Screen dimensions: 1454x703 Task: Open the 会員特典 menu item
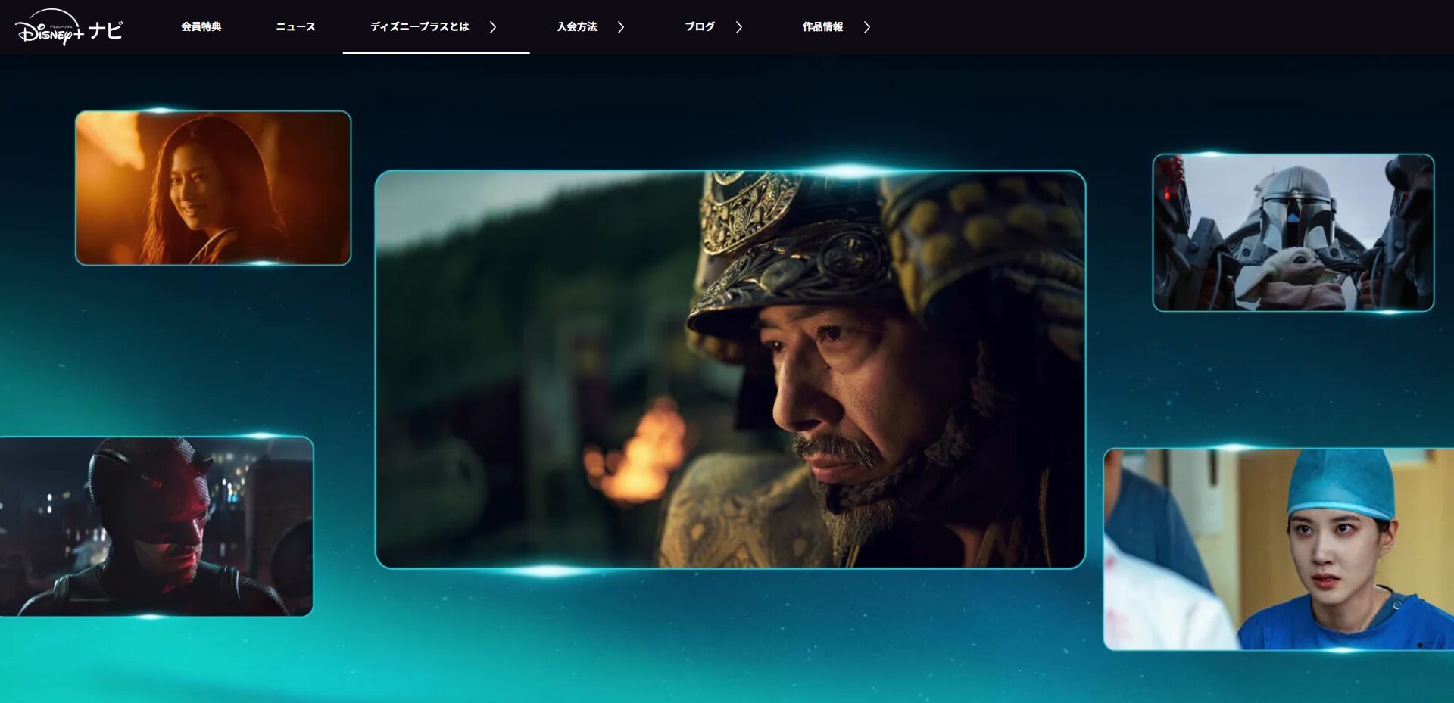click(201, 26)
